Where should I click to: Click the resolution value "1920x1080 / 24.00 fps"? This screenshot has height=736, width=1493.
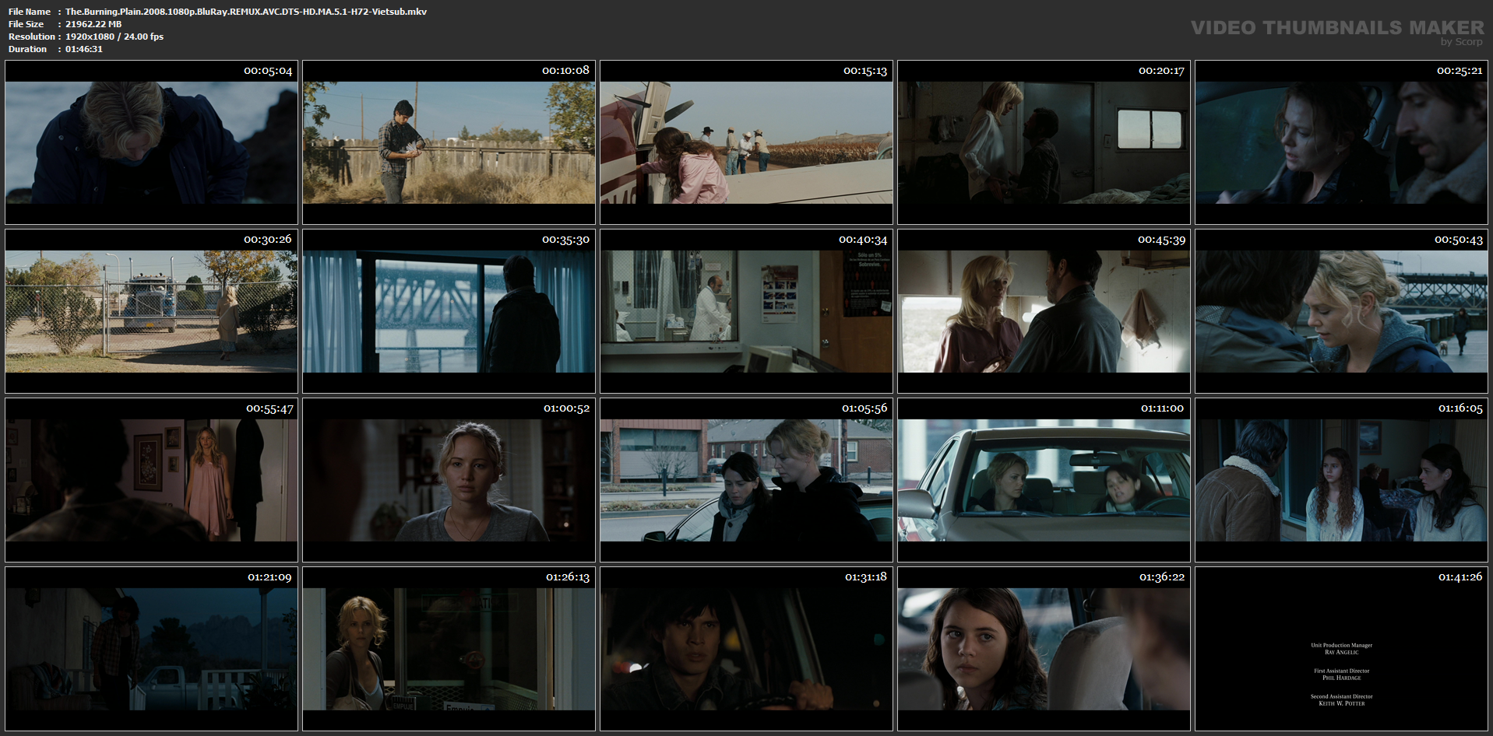point(114,37)
